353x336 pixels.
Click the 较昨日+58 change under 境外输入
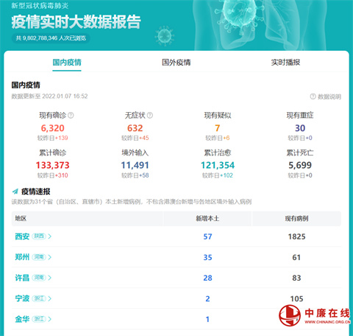coord(135,175)
